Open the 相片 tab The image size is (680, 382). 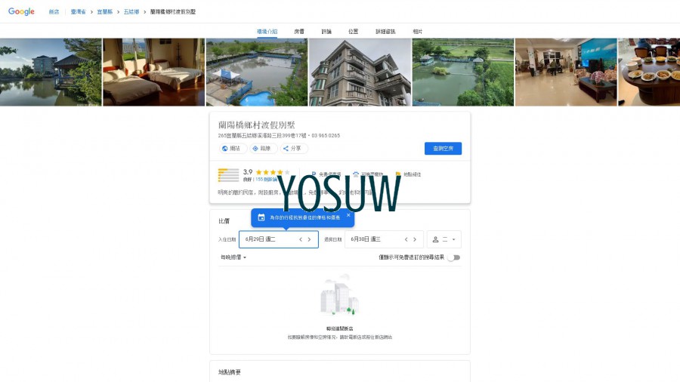[418, 32]
